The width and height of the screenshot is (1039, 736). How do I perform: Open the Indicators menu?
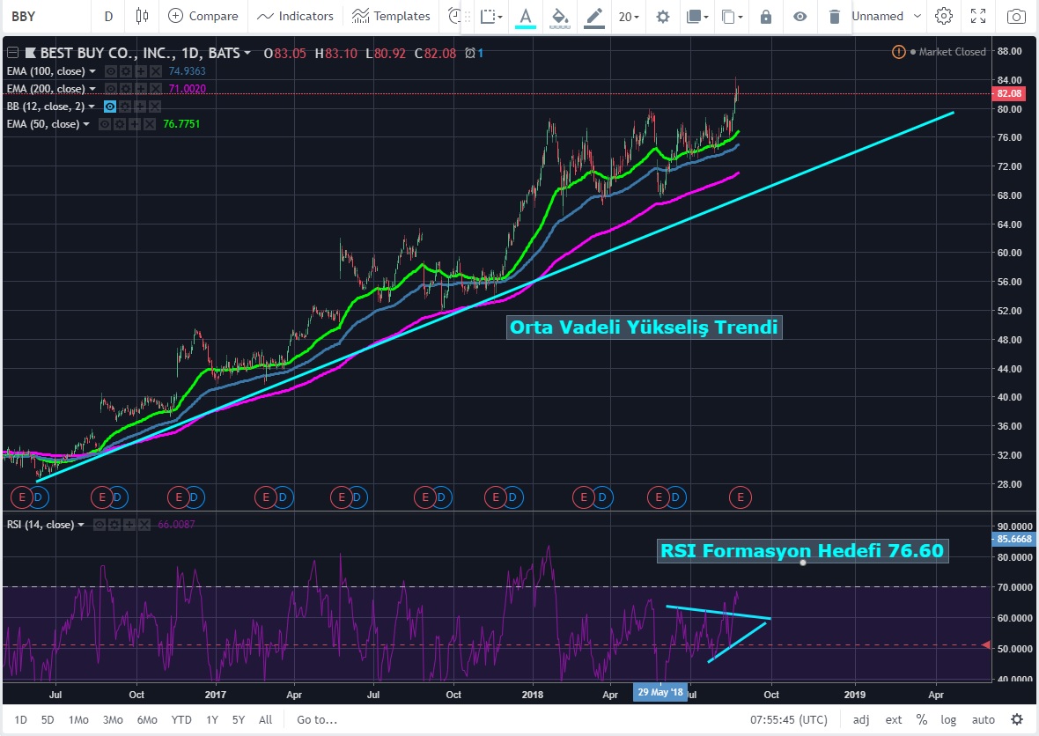pos(295,16)
